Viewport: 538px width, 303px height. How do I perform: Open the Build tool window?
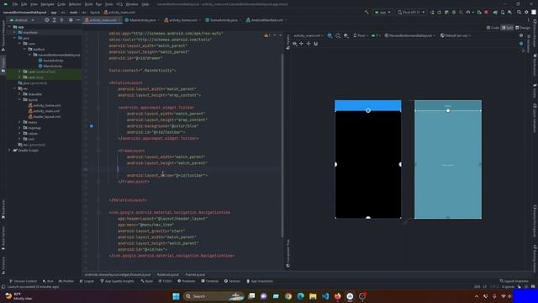coord(146,281)
